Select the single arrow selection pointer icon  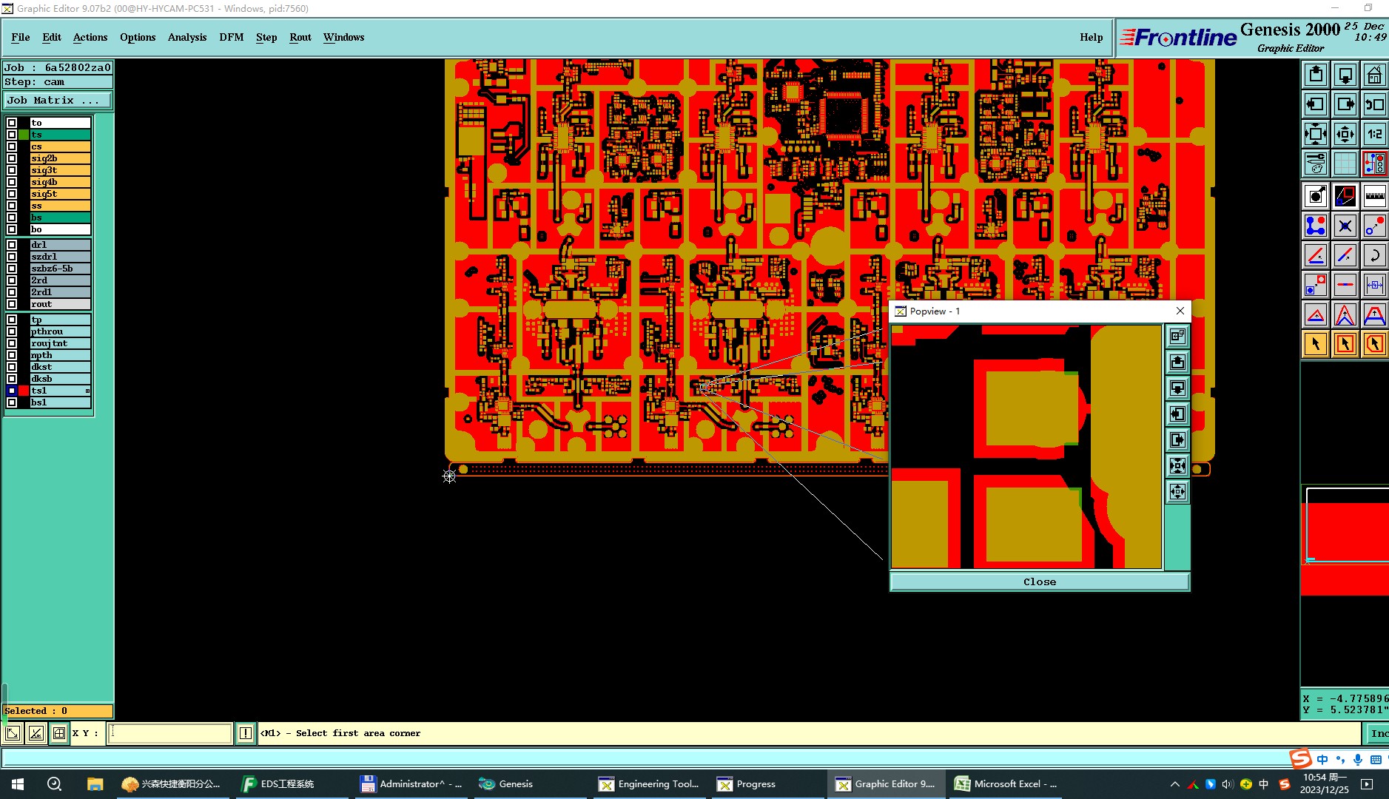[1316, 344]
